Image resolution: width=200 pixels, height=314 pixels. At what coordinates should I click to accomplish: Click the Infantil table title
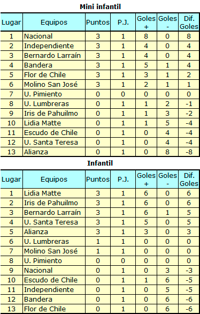100,163
